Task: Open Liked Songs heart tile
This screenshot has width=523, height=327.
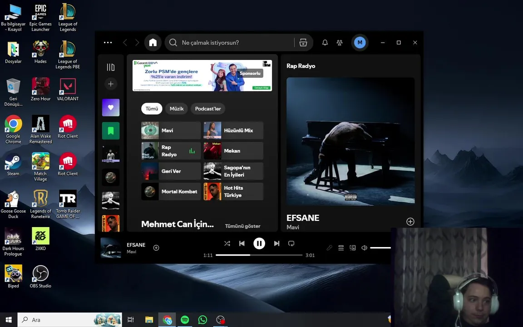Action: tap(111, 108)
